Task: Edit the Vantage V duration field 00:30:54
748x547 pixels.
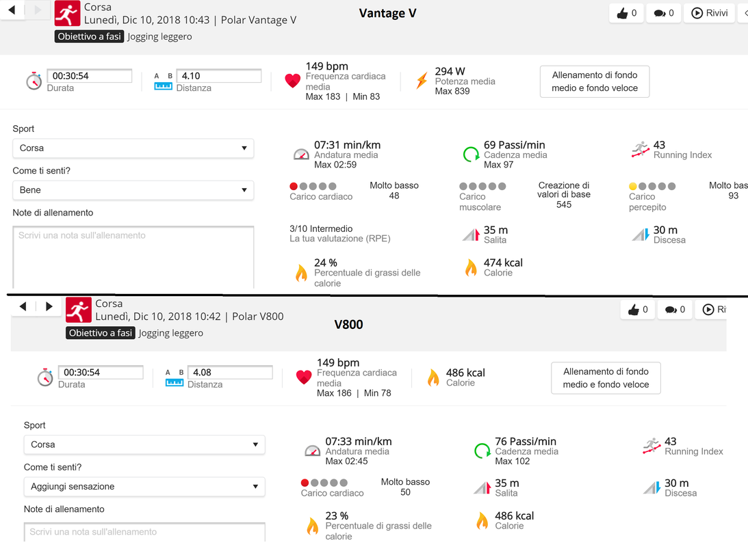Action: [89, 76]
